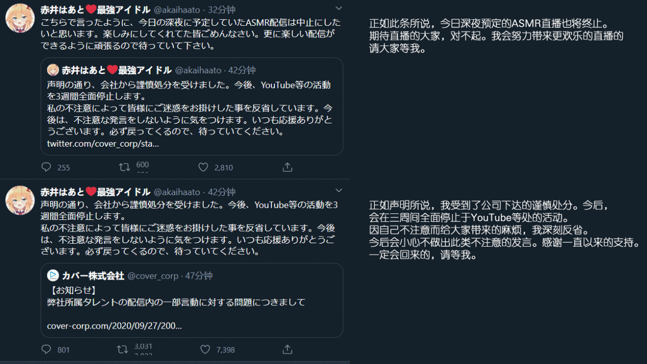Retweet the ASMR cancellation tweet
The width and height of the screenshot is (647, 364).
(124, 167)
